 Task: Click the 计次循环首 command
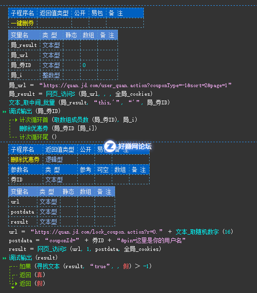point(34,120)
